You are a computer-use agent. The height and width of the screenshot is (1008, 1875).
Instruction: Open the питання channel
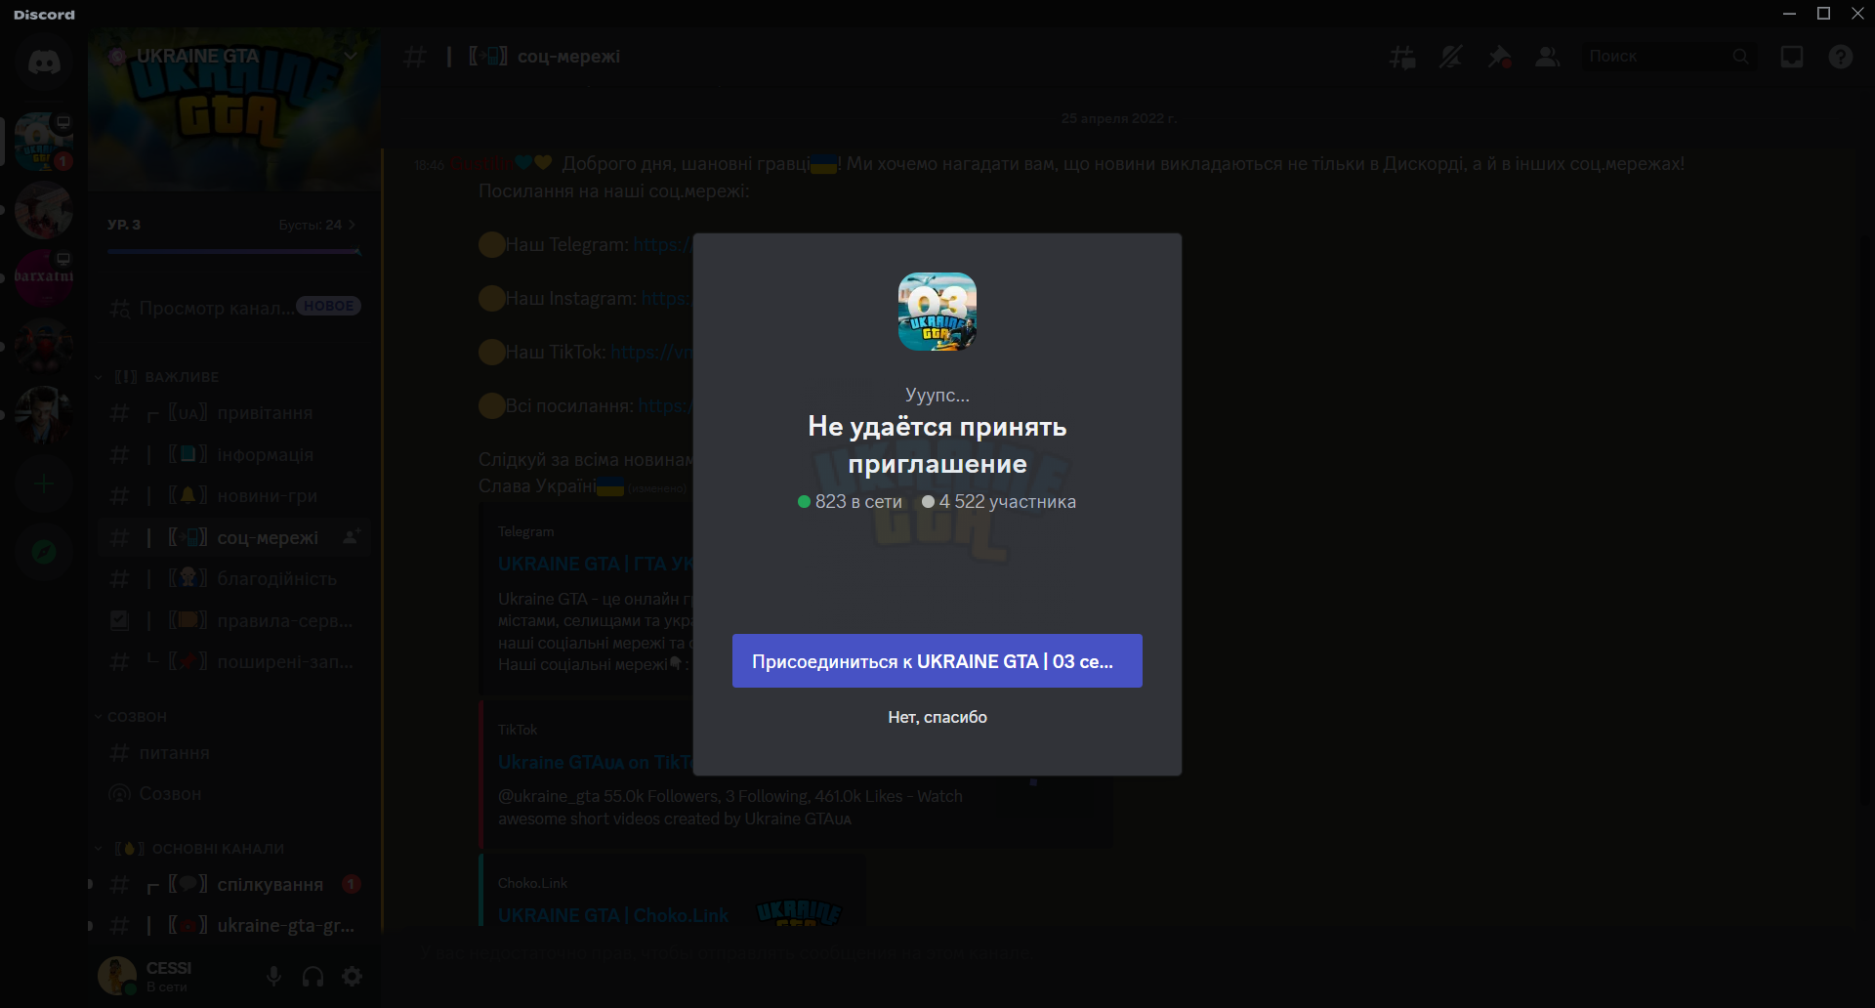[x=234, y=753]
